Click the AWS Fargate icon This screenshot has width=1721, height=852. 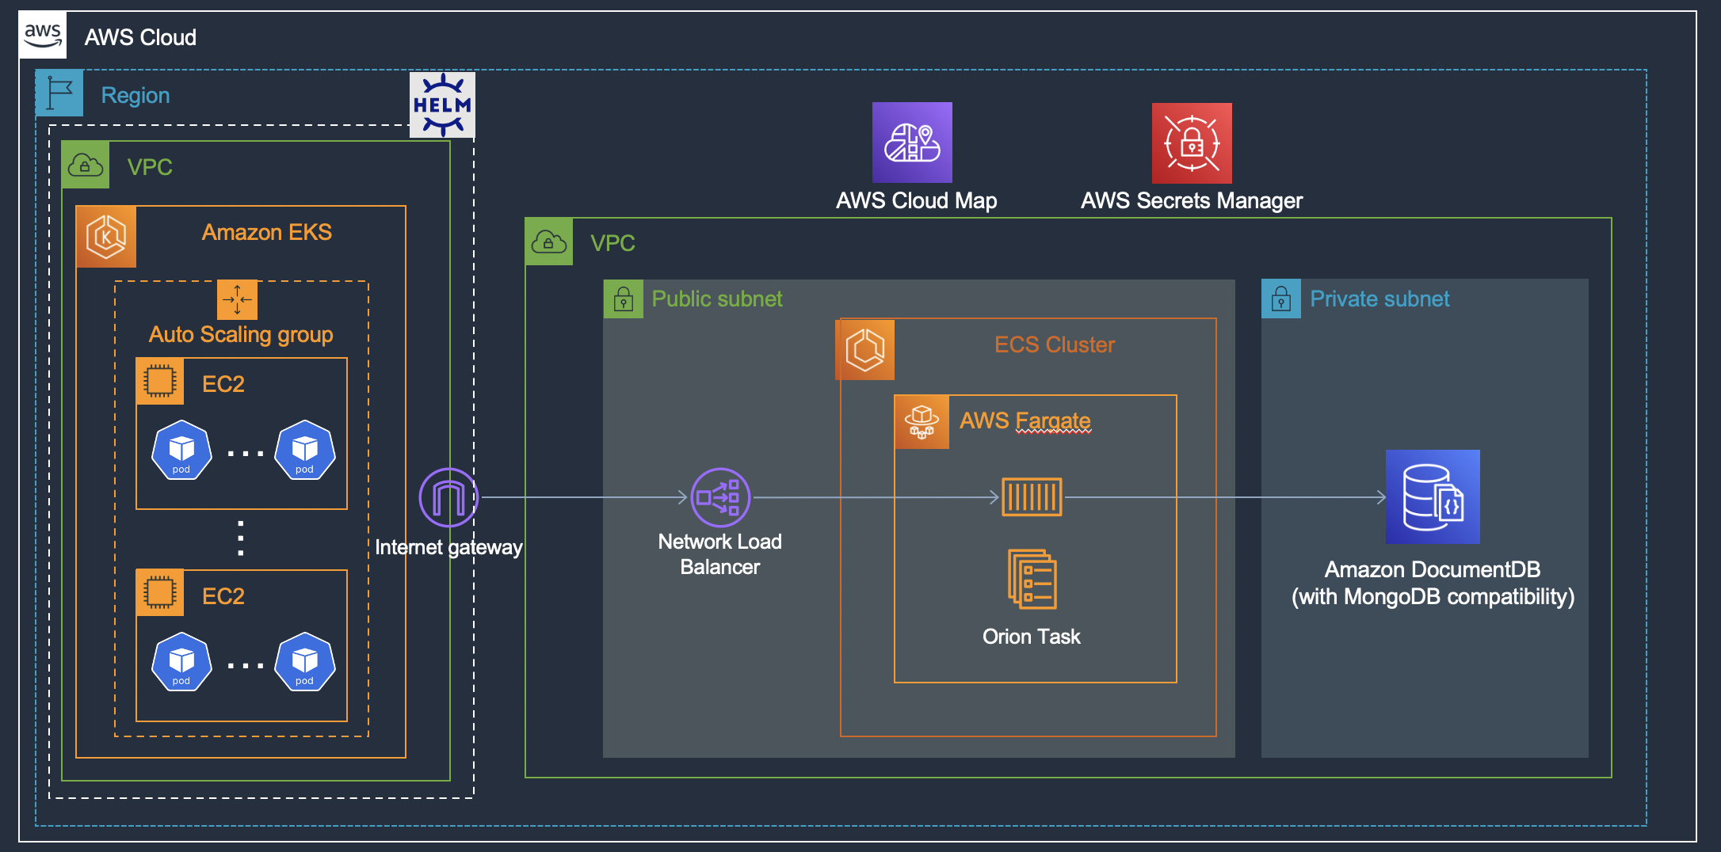tap(922, 422)
